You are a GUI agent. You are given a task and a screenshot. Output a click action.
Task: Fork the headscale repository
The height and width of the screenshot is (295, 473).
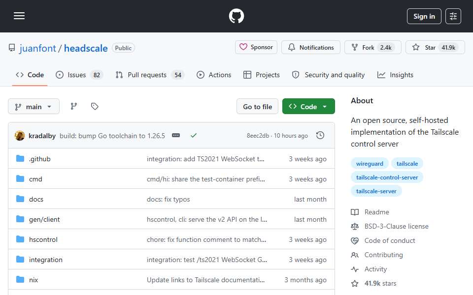point(373,48)
